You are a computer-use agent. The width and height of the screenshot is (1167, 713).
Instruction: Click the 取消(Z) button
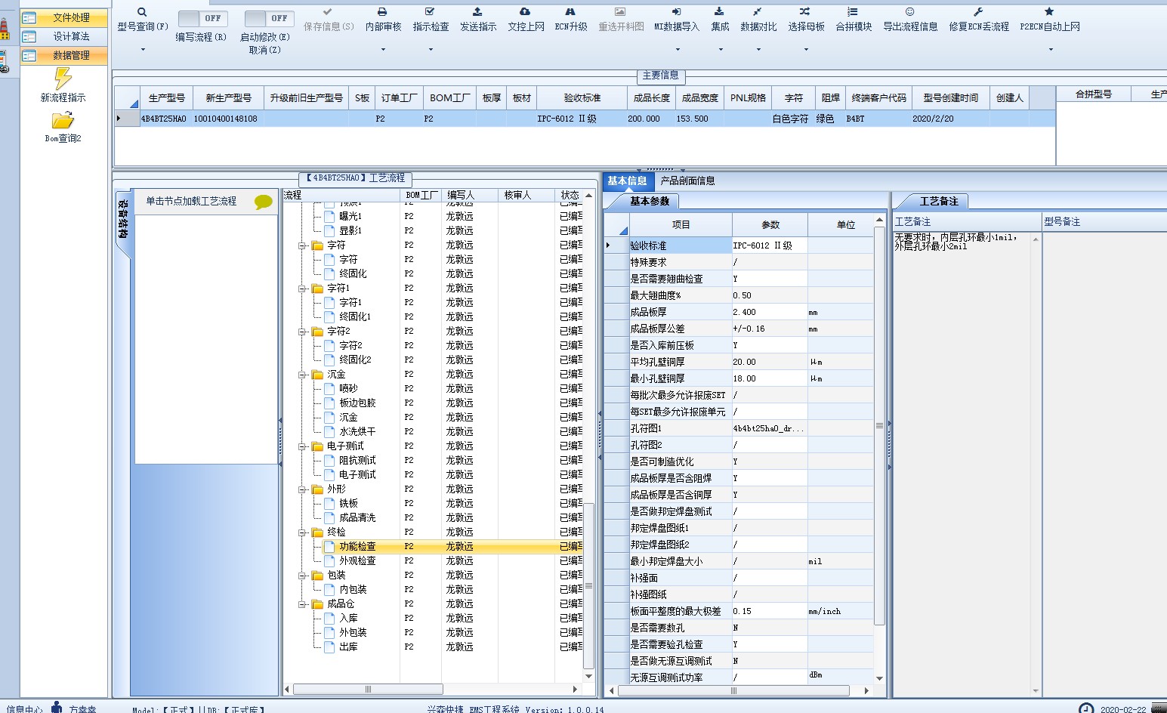pyautogui.click(x=265, y=50)
